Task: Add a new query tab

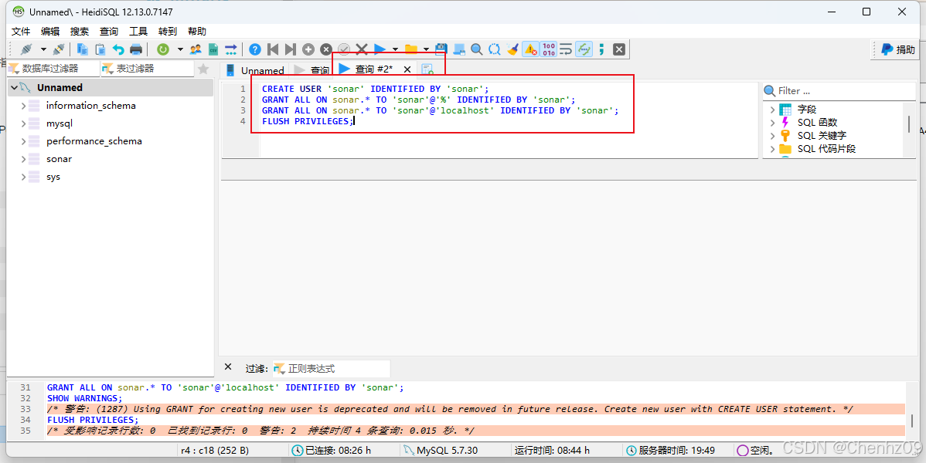Action: click(x=427, y=69)
